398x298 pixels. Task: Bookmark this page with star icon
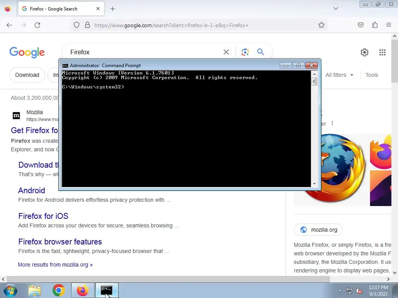321,25
